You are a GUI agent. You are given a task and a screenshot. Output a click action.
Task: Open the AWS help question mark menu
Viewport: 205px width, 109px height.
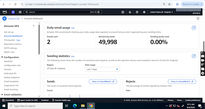pyautogui.click(x=137, y=12)
